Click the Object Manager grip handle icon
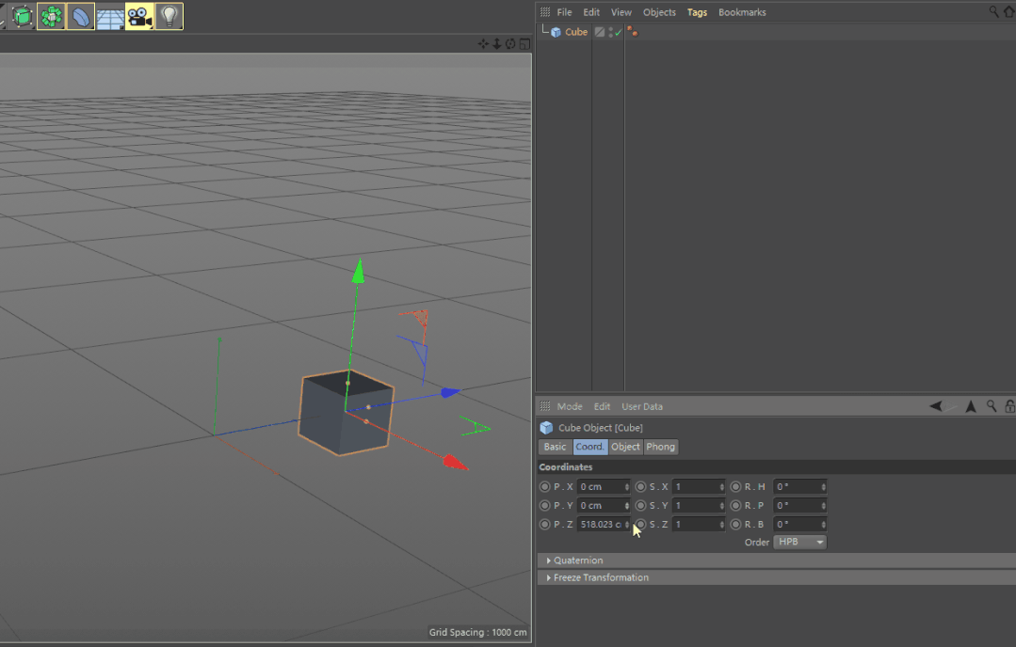This screenshot has height=647, width=1016. (x=545, y=11)
